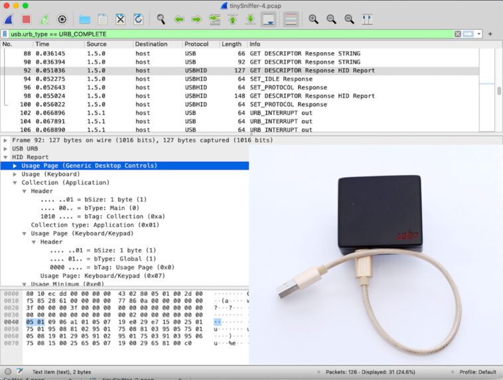Clear the display filter with X button
This screenshot has height=380, width=503.
458,34
